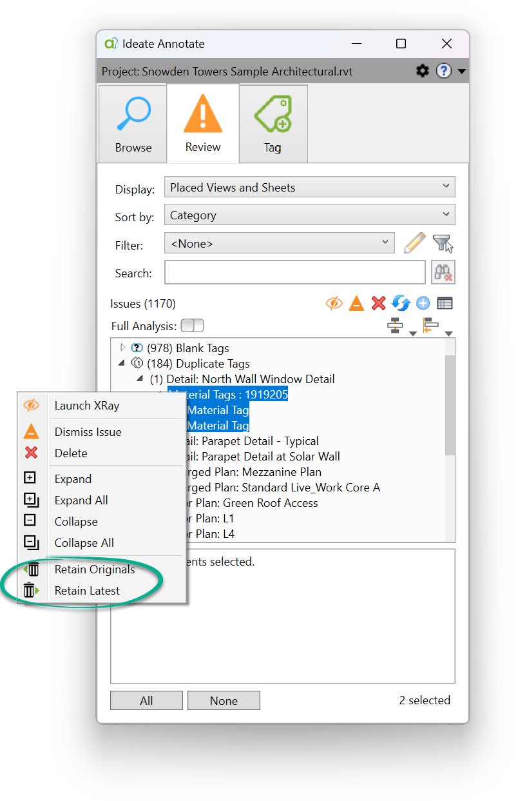Click the pencil edit filter icon

click(x=415, y=243)
